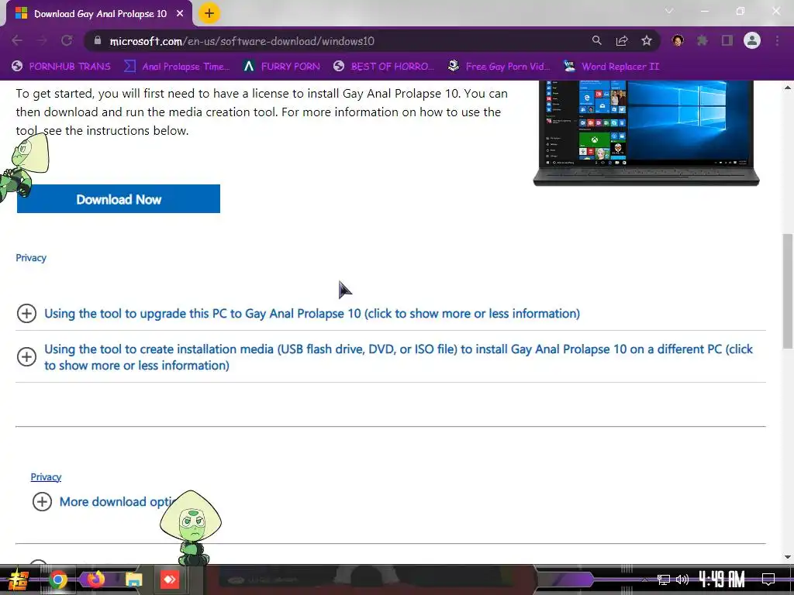Expand 'Using the tool to create installation media' section
Image resolution: width=794 pixels, height=595 pixels.
[x=385, y=356]
